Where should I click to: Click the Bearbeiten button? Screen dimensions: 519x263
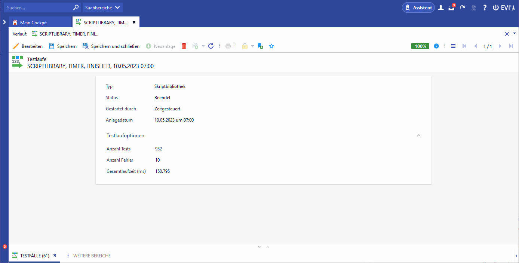(28, 46)
